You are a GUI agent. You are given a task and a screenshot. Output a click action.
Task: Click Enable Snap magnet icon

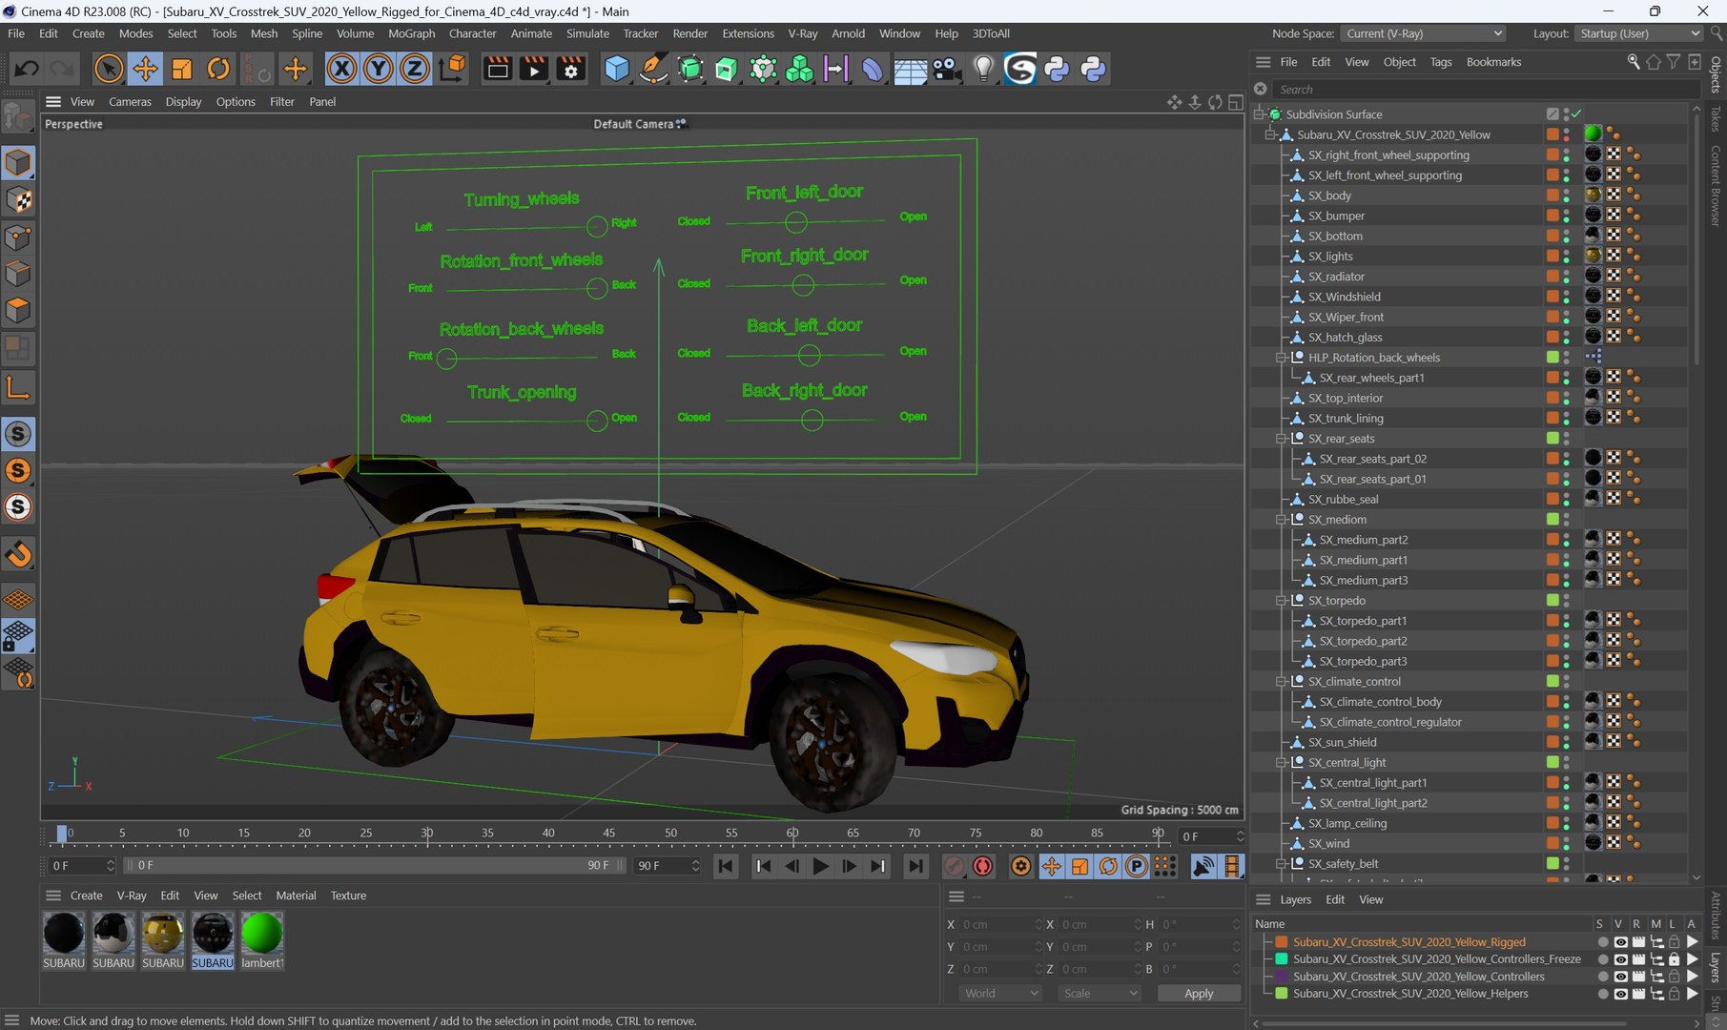(18, 553)
